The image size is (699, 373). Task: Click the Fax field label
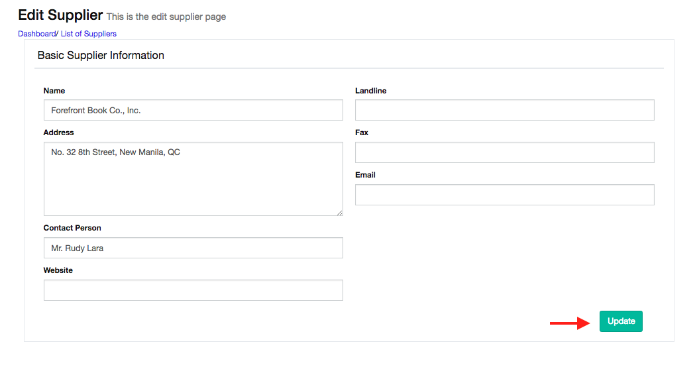point(362,133)
